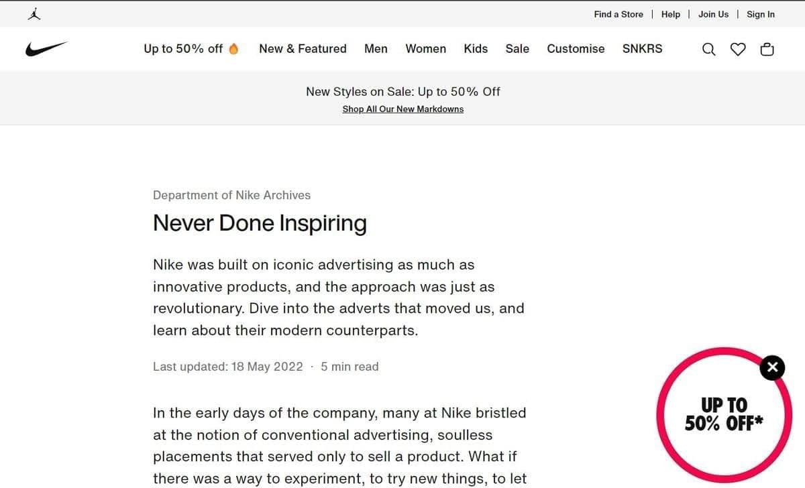
Task: Click the Nike swoosh logo
Action: click(x=46, y=49)
